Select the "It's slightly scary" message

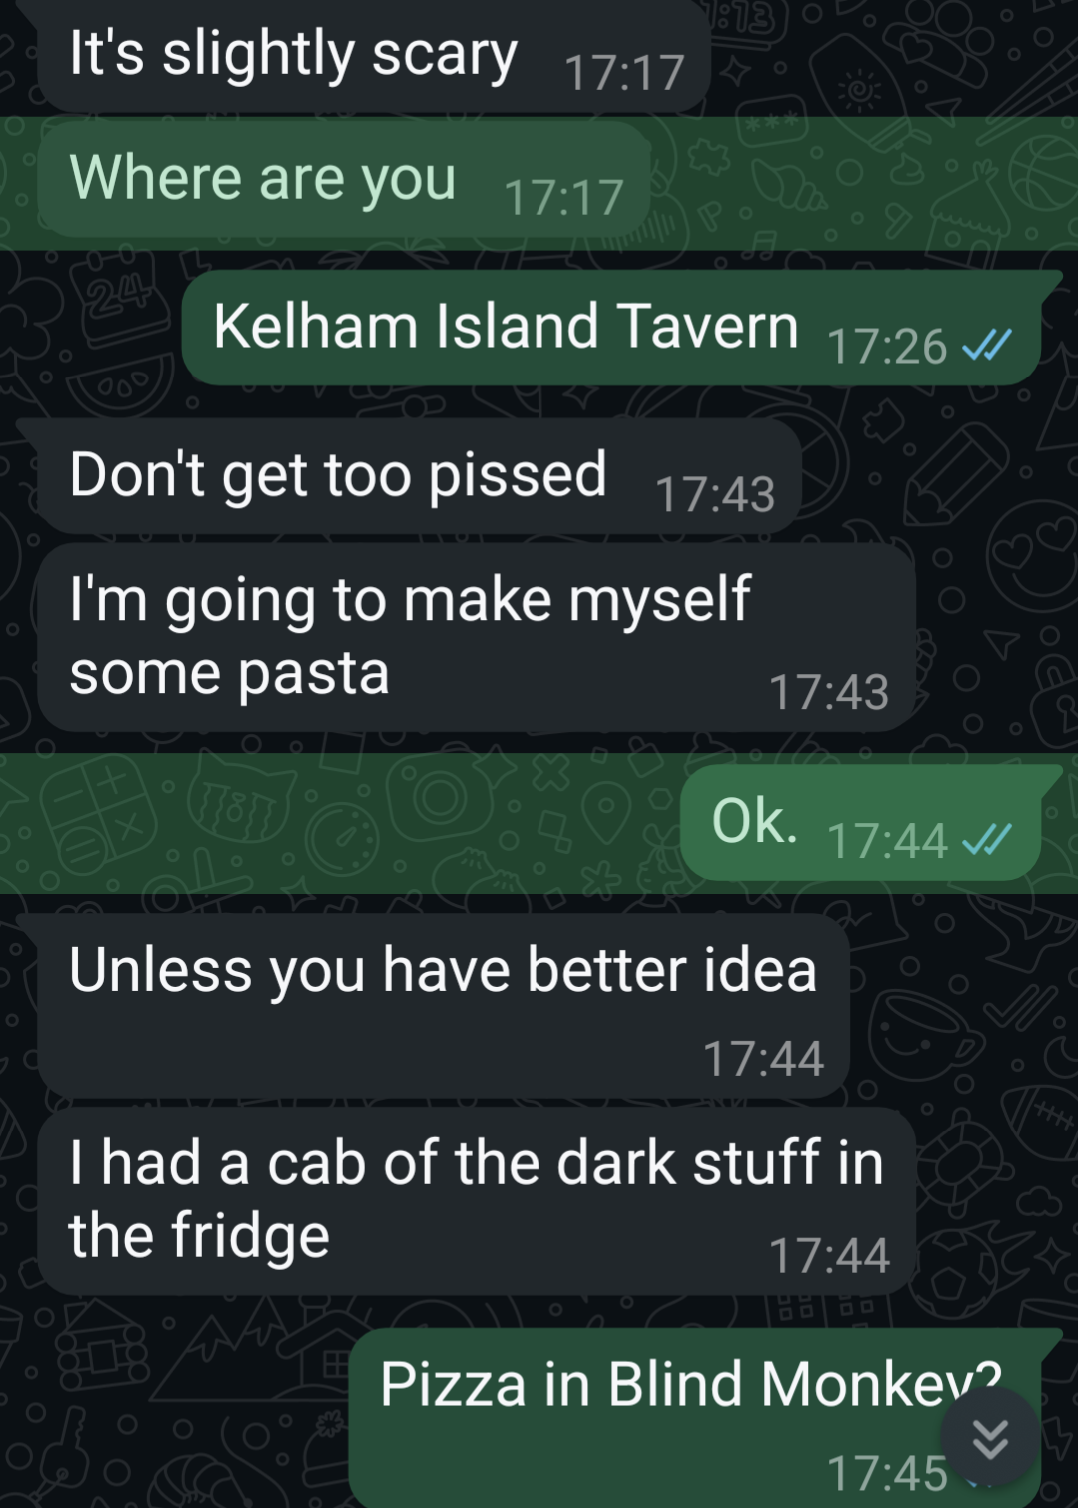pyautogui.click(x=374, y=56)
